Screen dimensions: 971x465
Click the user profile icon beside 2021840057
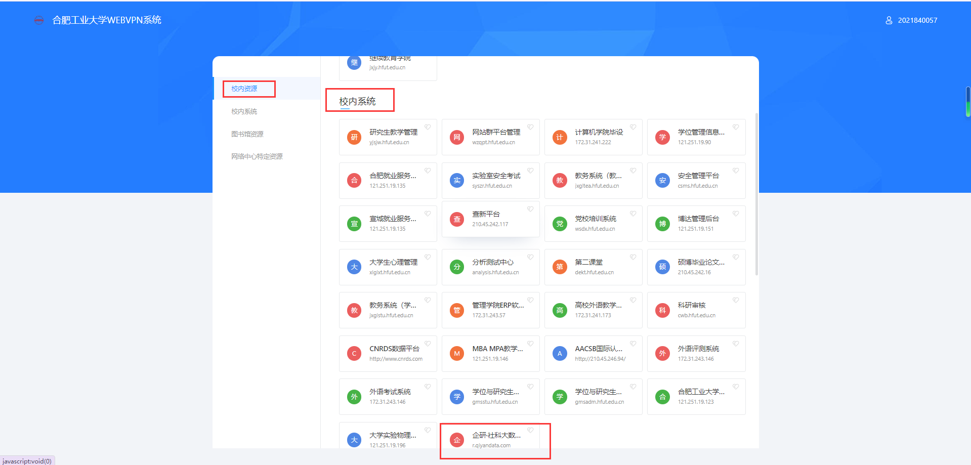[x=889, y=20]
